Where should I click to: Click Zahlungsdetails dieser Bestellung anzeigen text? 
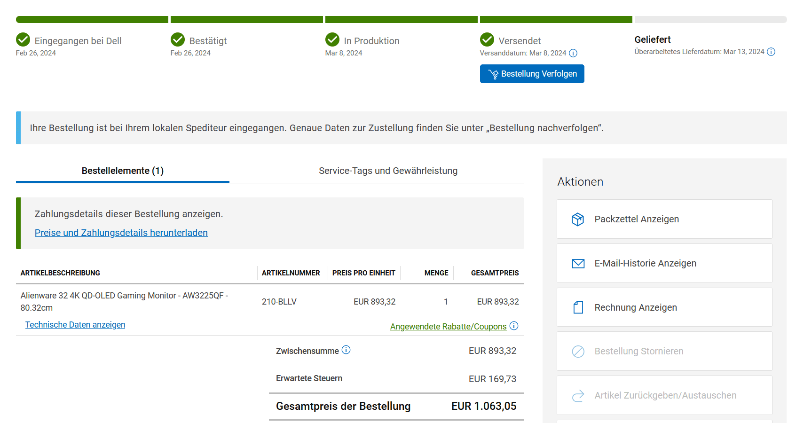coord(129,214)
